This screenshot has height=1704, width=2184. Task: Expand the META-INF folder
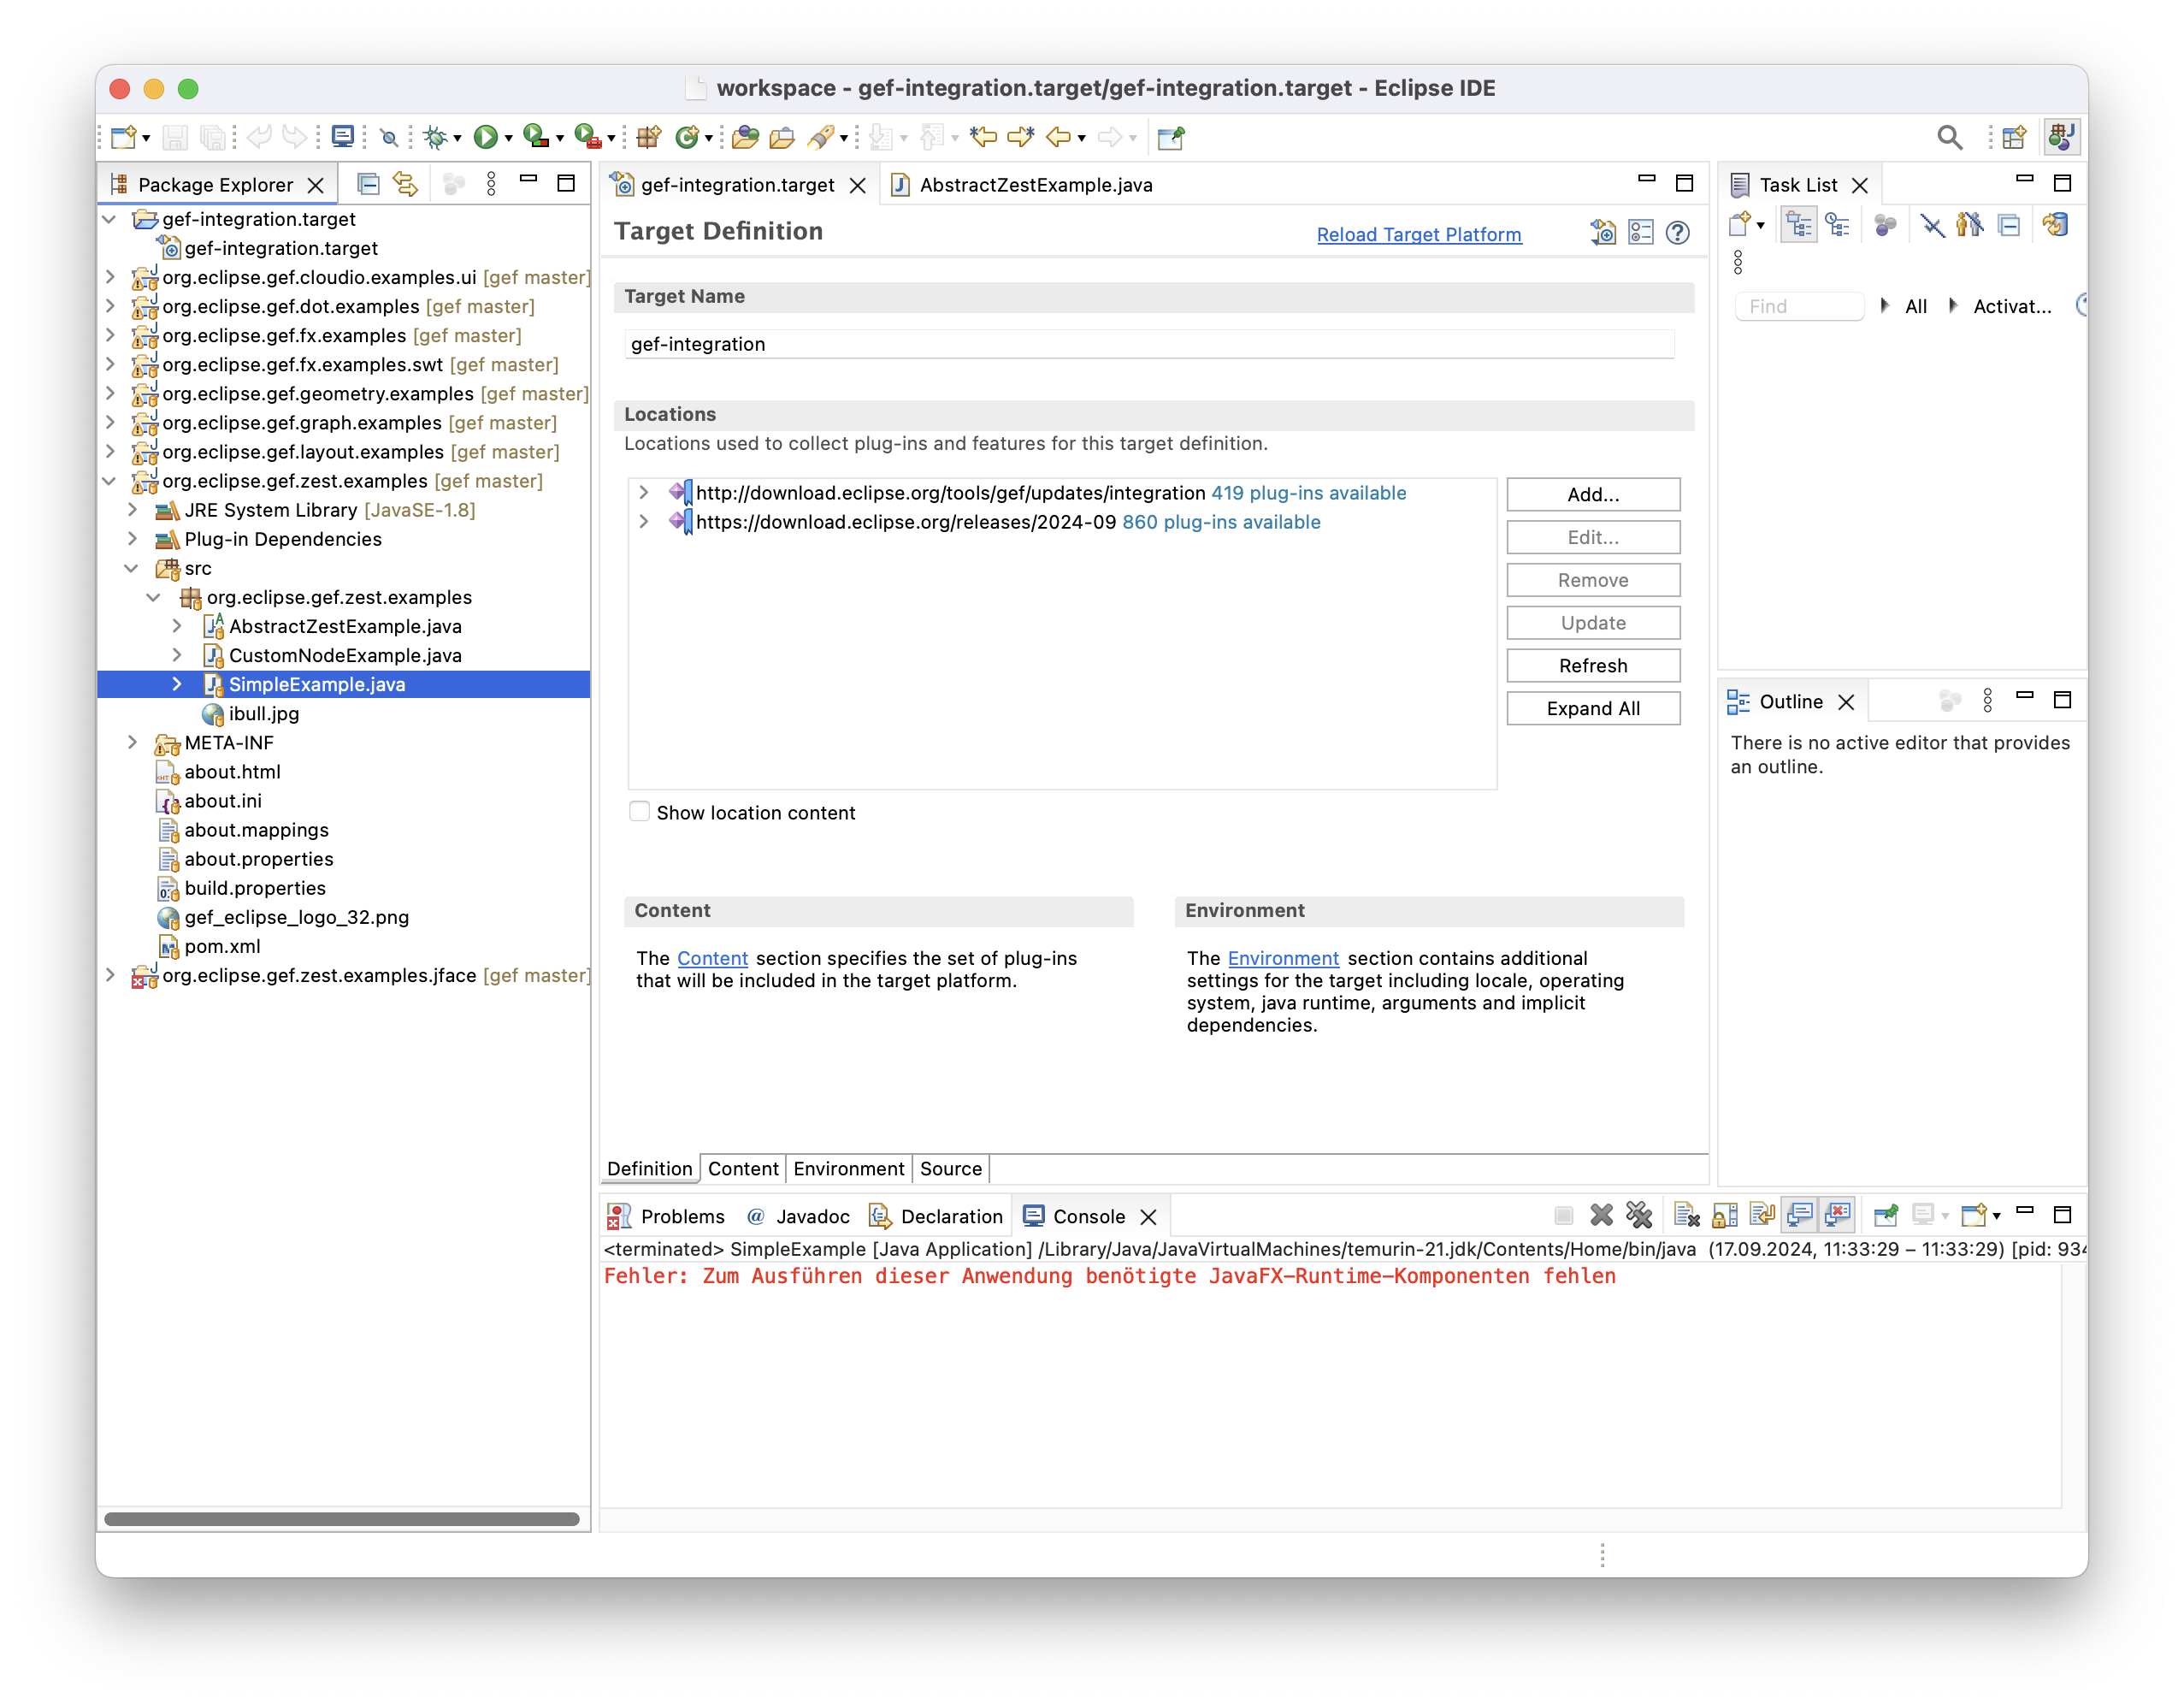(132, 743)
